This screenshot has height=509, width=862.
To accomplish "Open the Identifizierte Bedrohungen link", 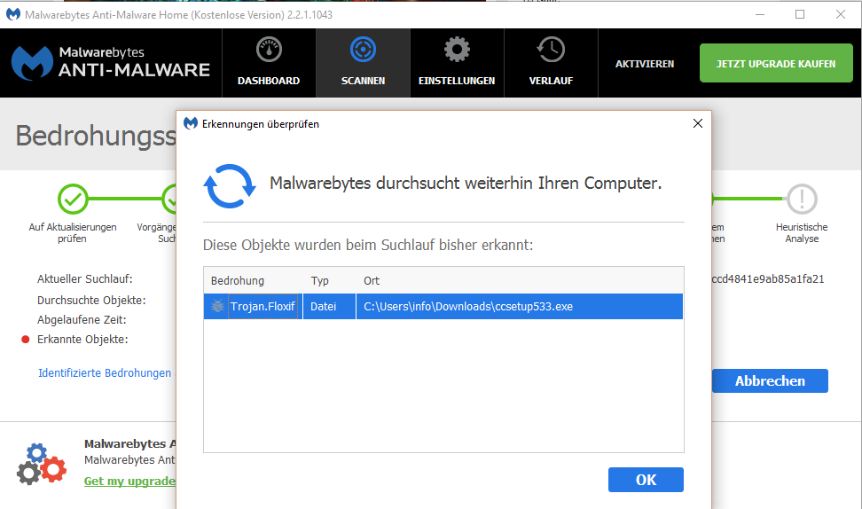I will 105,372.
